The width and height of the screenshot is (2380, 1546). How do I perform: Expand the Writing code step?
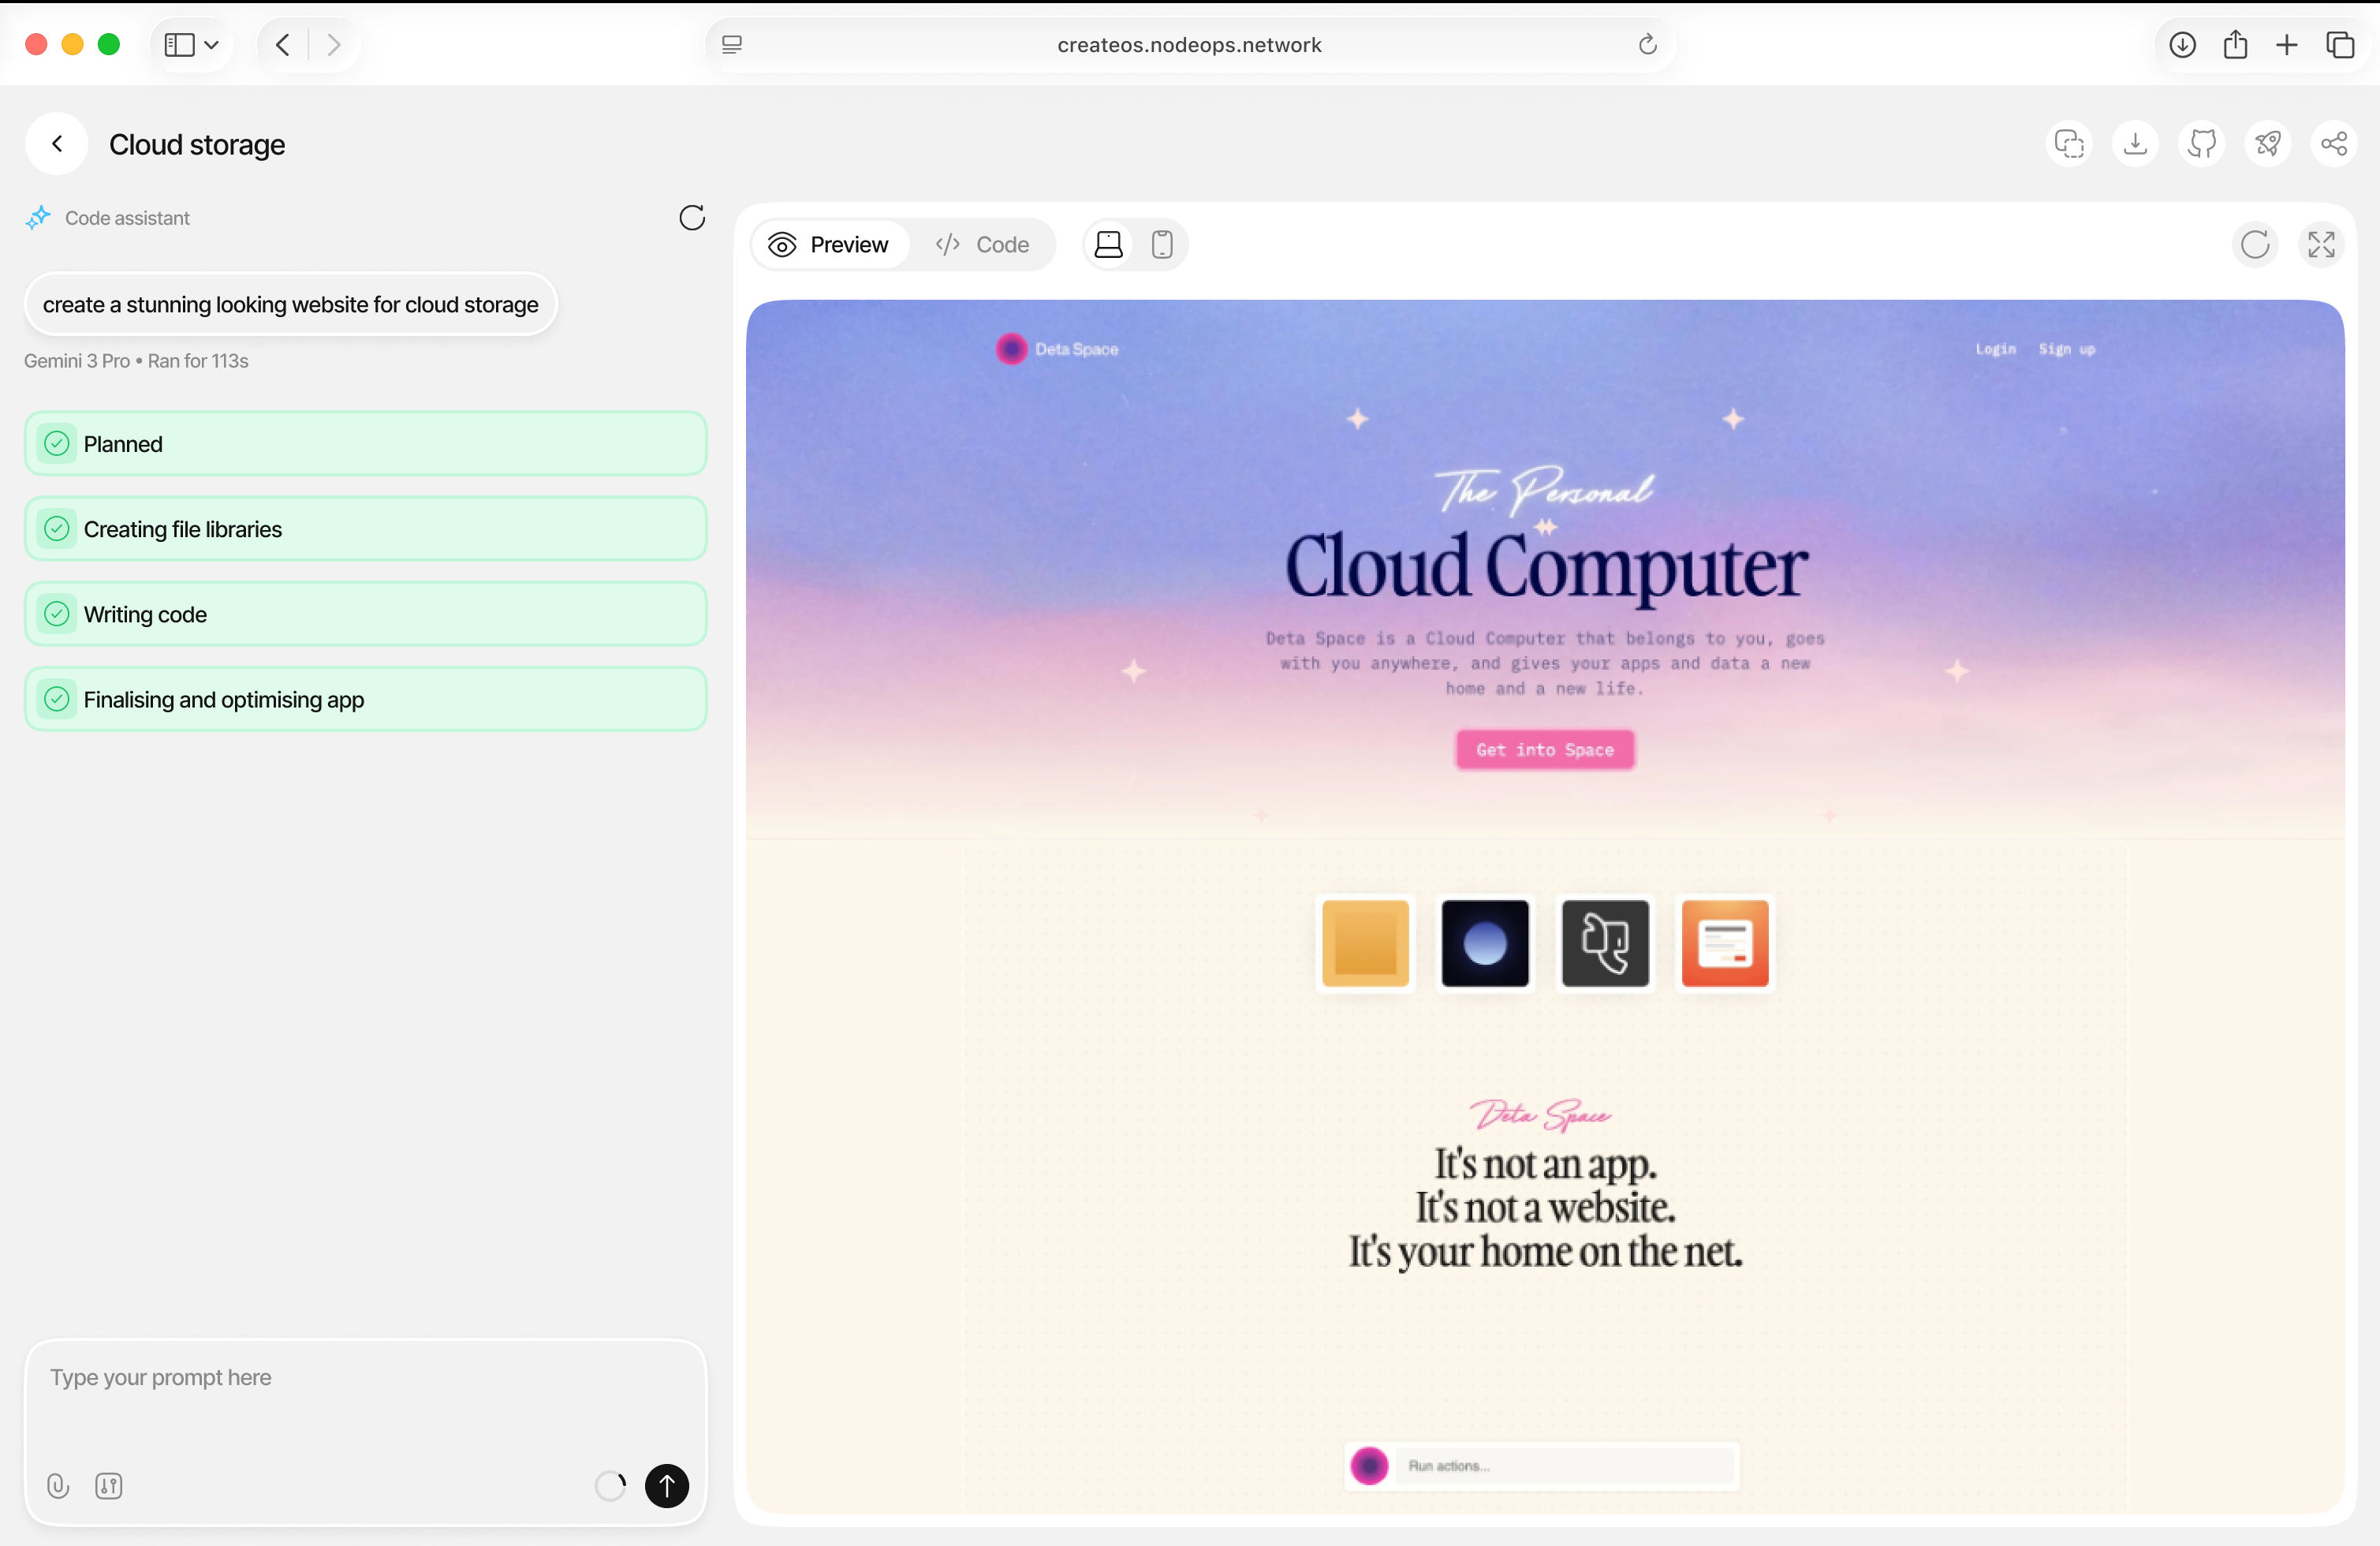pyautogui.click(x=365, y=614)
